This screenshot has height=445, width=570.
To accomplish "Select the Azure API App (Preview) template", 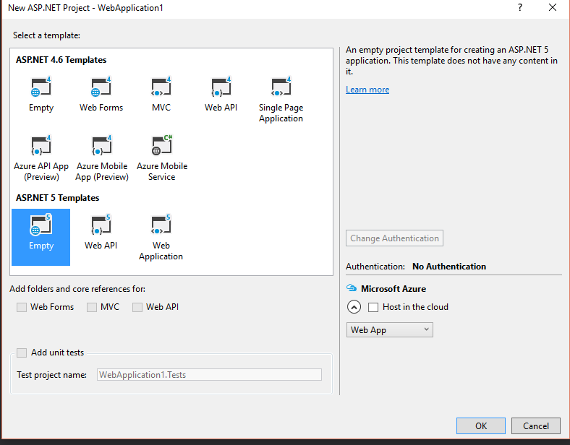I will click(41, 158).
